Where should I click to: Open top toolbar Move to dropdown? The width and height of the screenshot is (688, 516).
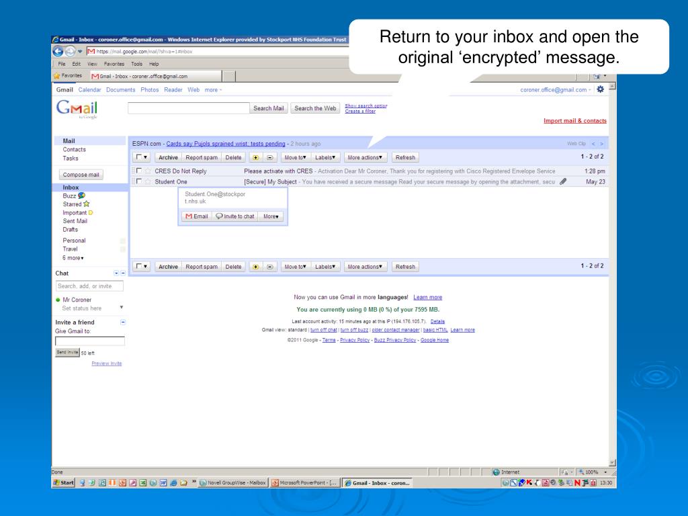tap(296, 157)
